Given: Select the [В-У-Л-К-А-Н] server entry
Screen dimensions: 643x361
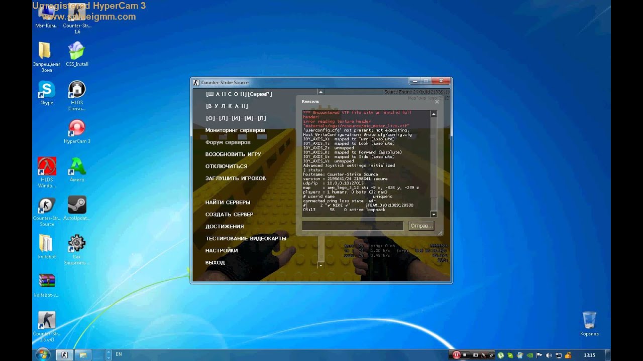Looking at the screenshot, I should pyautogui.click(x=227, y=106).
